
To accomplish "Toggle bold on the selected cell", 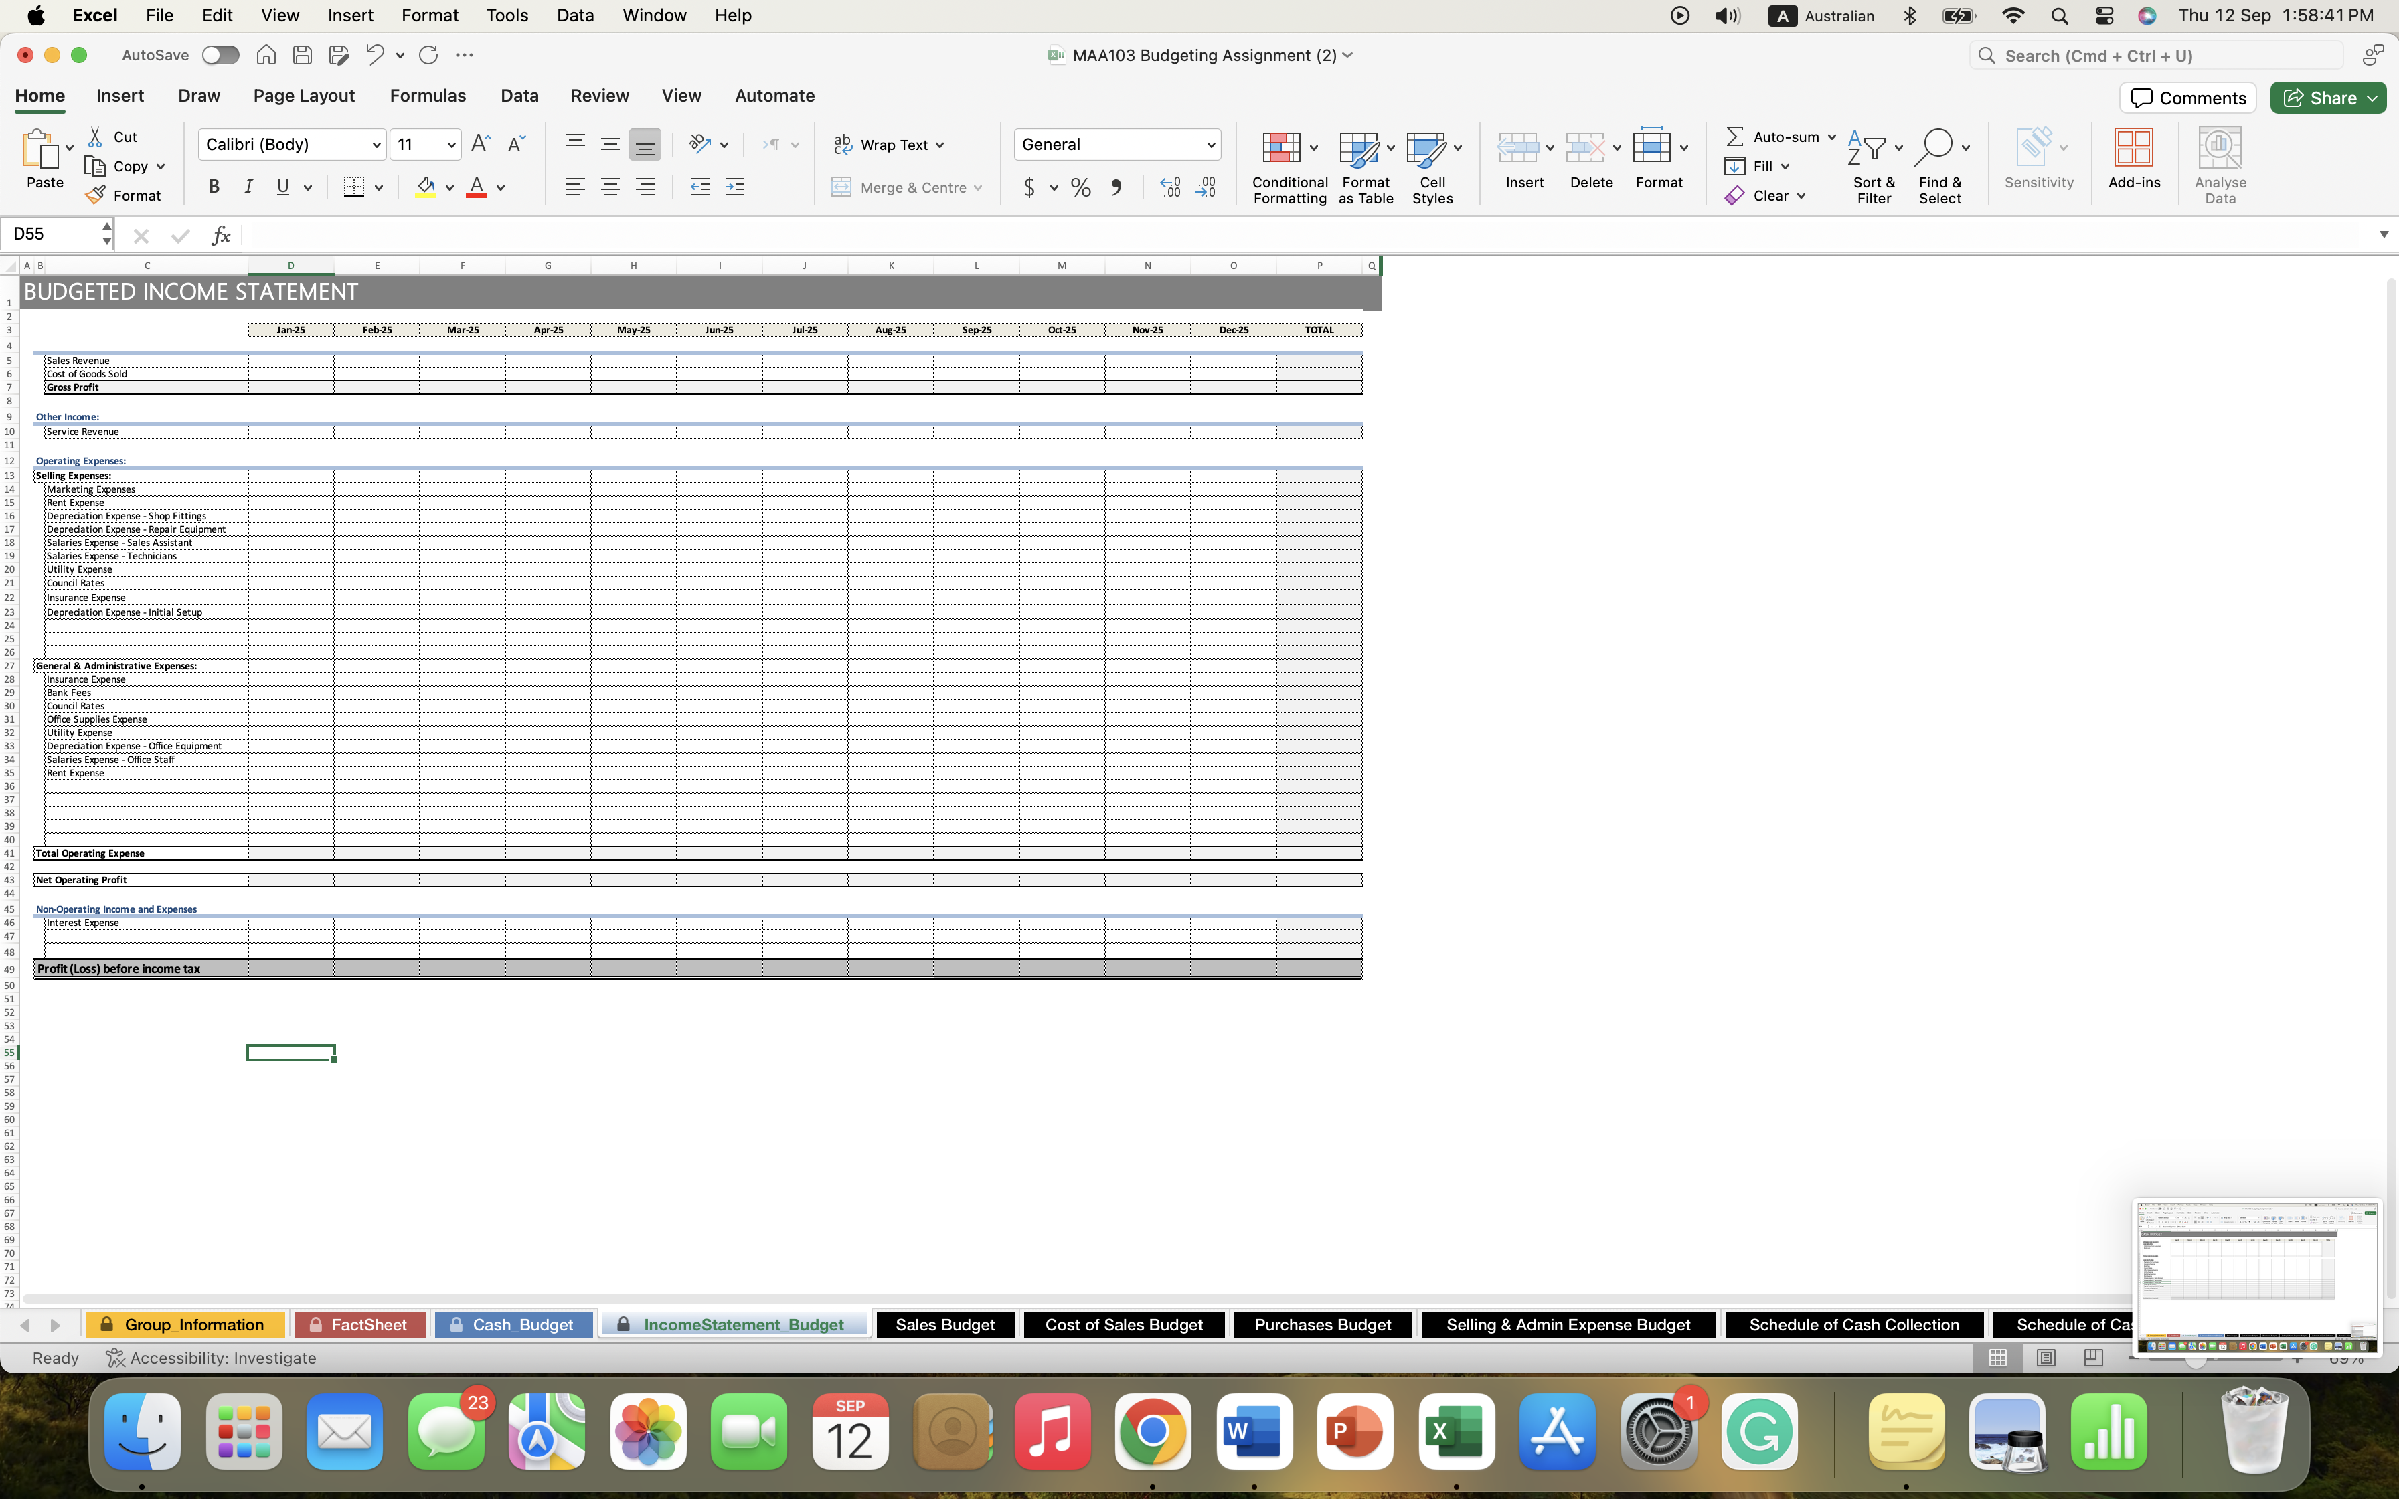I will tap(213, 187).
